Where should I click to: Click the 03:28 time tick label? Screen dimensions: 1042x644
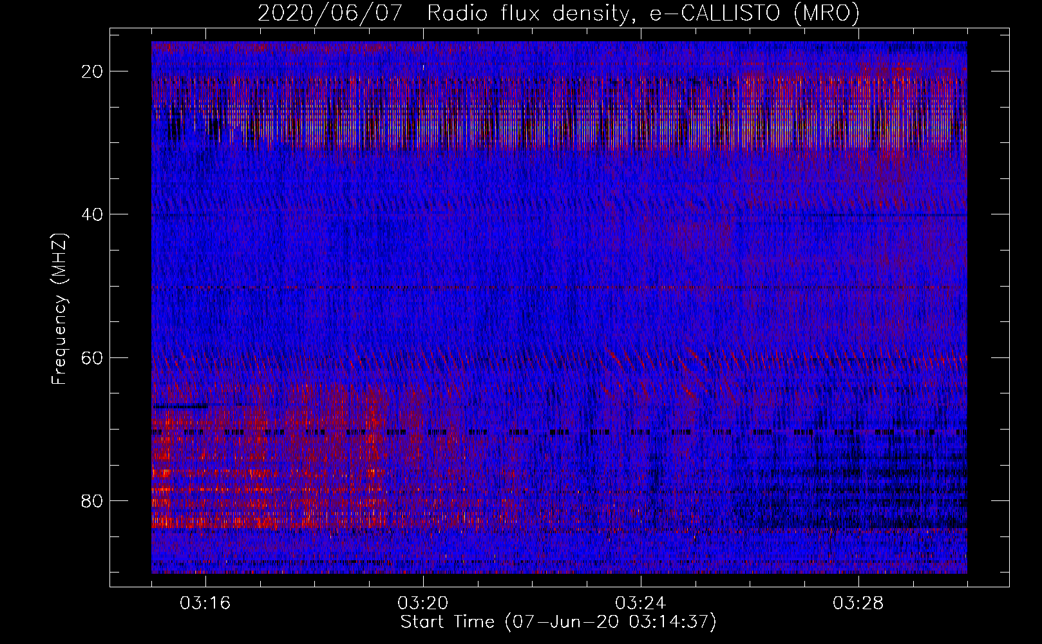[858, 603]
